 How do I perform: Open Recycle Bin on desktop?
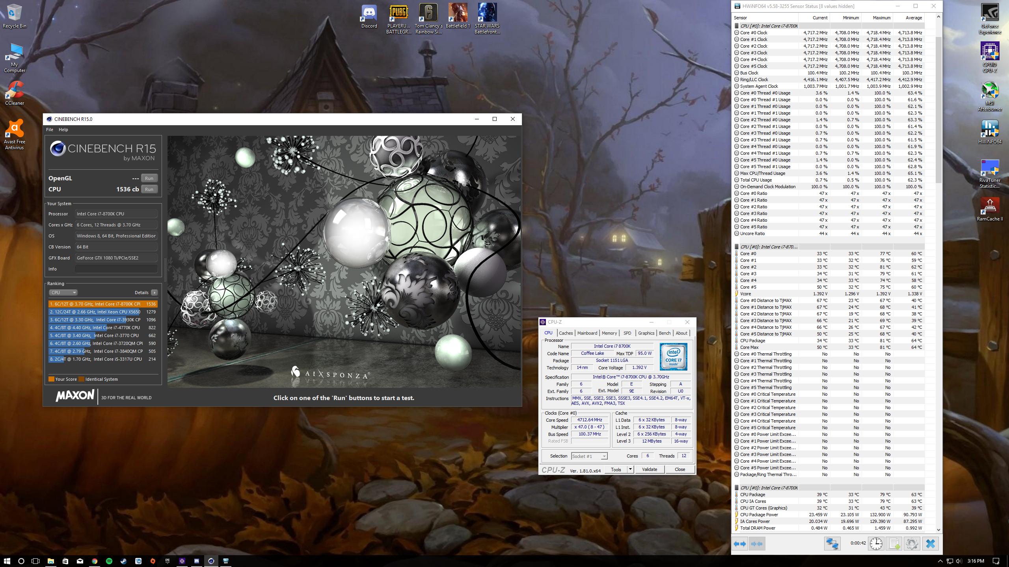click(15, 16)
